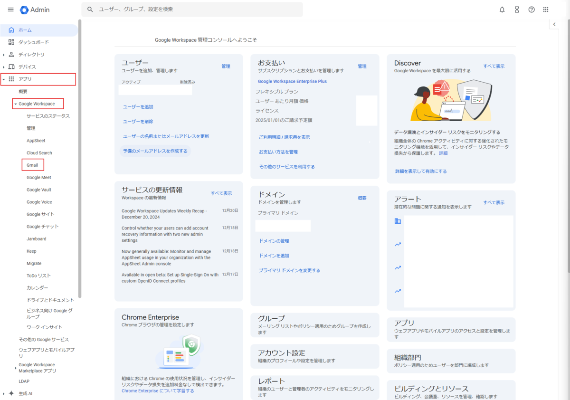Click ドメインを追加 link
Image resolution: width=570 pixels, height=400 pixels.
(x=274, y=256)
